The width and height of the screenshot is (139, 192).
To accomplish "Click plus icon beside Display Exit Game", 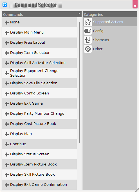I will pyautogui.click(x=7, y=104).
